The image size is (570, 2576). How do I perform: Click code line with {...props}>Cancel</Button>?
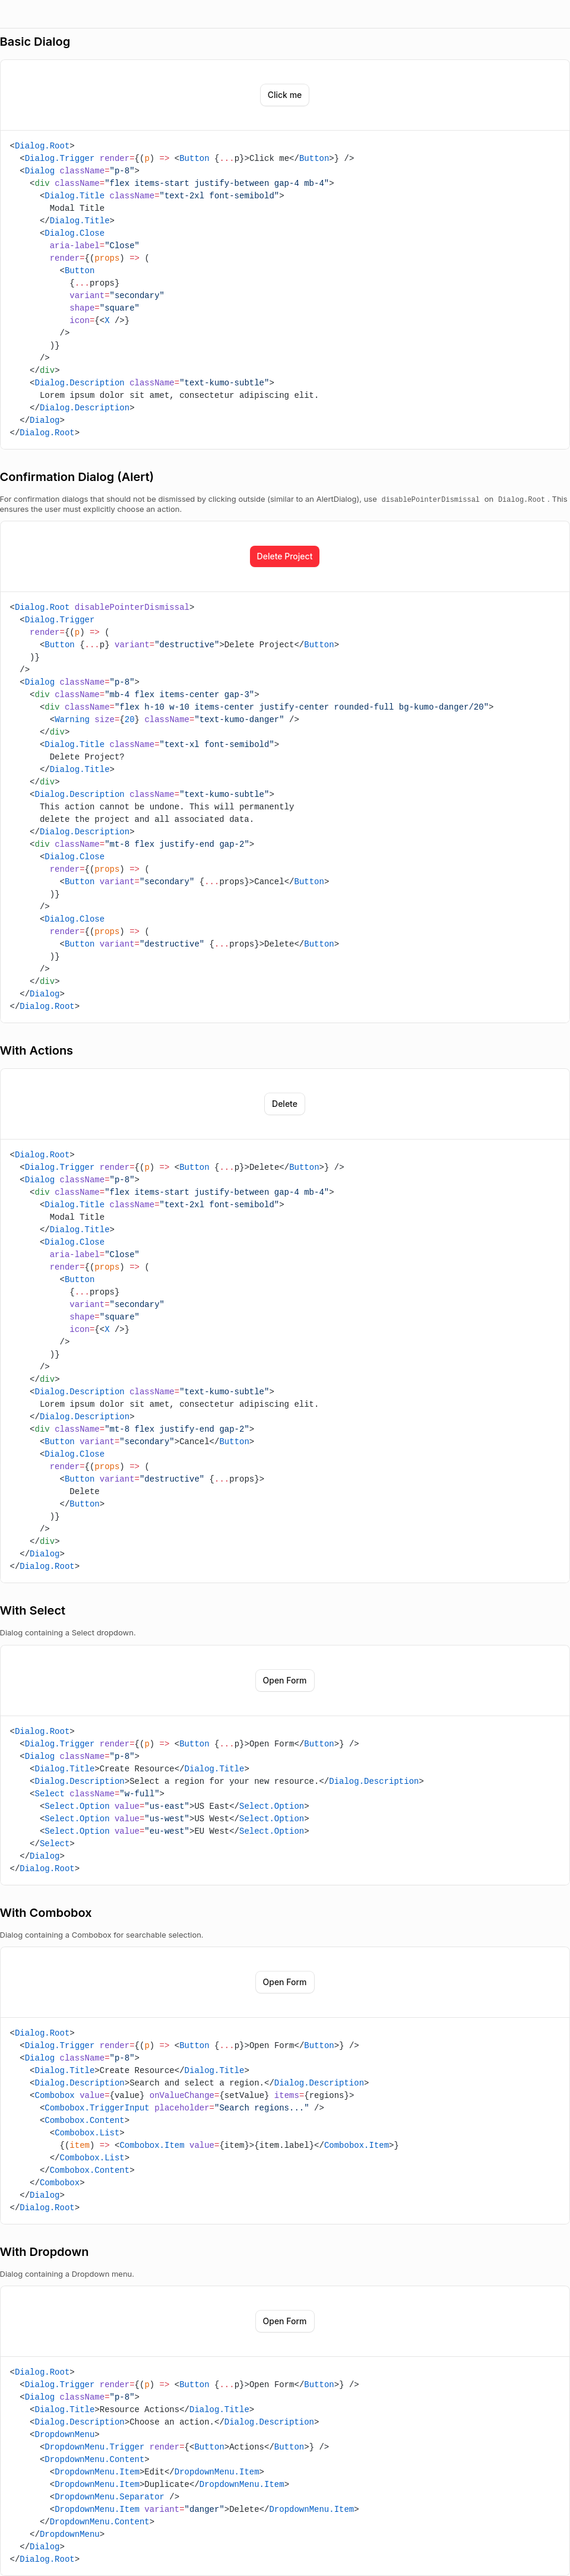(194, 882)
